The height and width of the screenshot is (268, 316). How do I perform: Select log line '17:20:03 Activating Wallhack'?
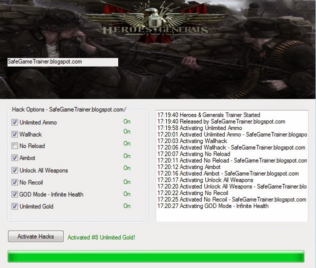pos(192,141)
